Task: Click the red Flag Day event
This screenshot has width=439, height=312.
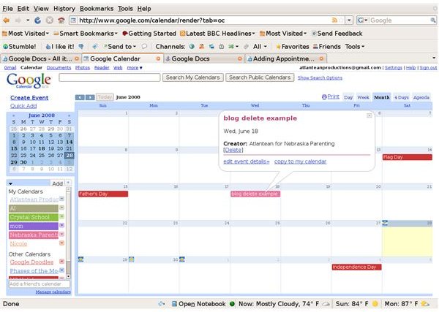Action: coord(407,157)
